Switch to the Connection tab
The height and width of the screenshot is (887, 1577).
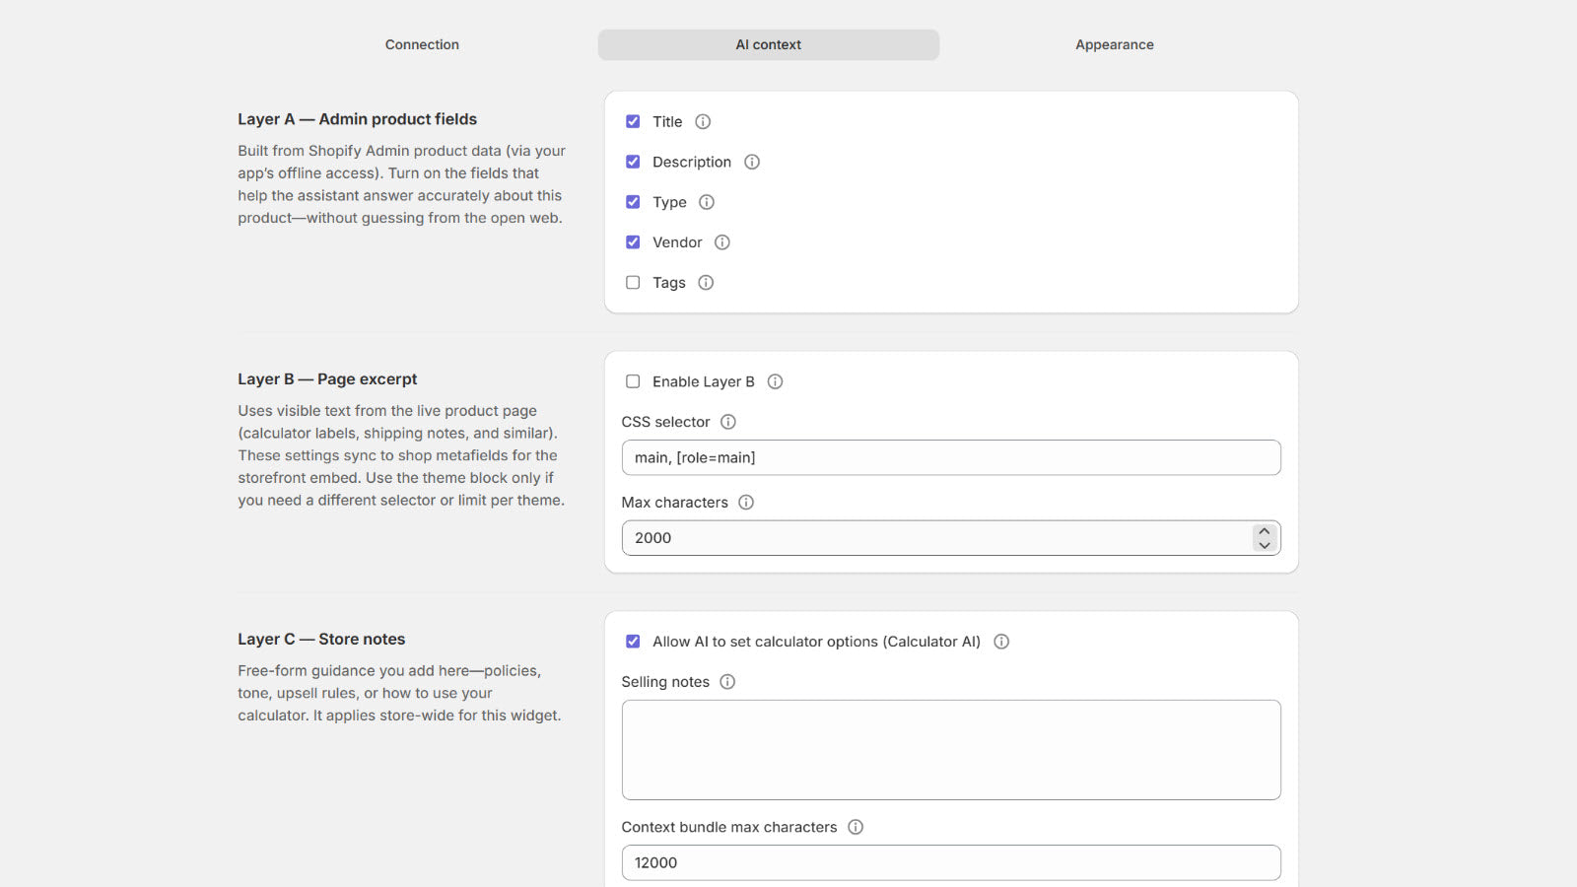(422, 44)
